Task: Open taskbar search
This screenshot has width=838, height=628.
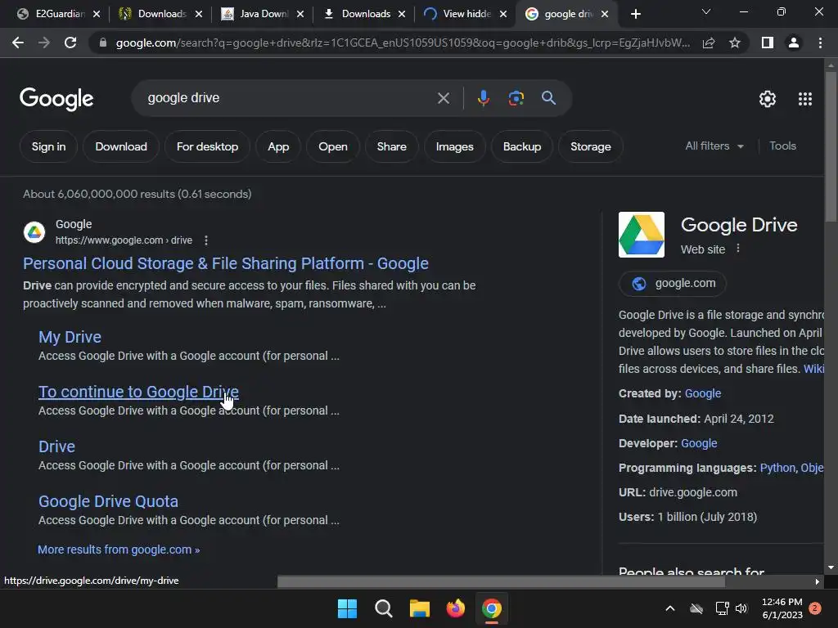Action: [x=383, y=608]
